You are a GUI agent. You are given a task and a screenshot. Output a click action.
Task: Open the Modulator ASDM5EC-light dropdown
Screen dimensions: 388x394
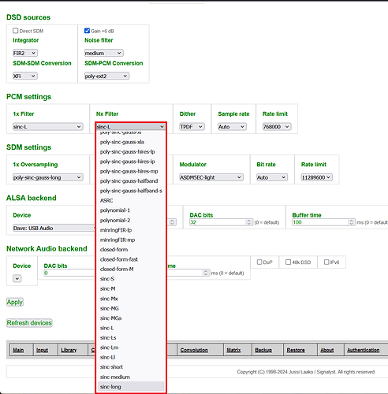pyautogui.click(x=211, y=177)
